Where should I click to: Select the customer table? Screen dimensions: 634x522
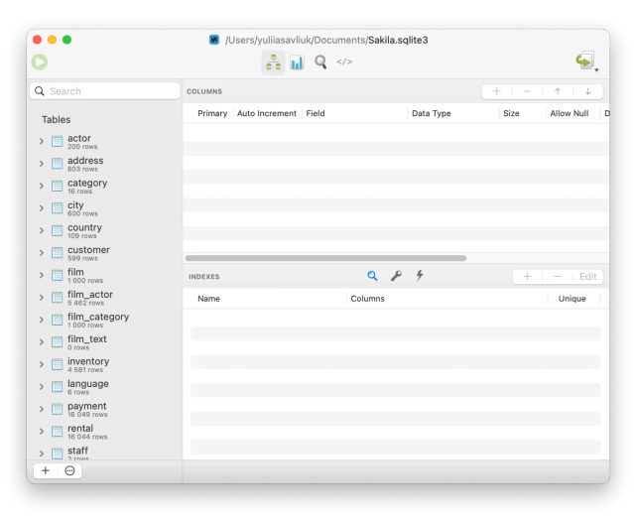coord(105,253)
